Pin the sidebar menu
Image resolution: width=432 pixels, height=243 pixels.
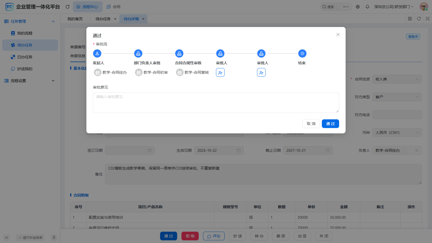point(54,238)
